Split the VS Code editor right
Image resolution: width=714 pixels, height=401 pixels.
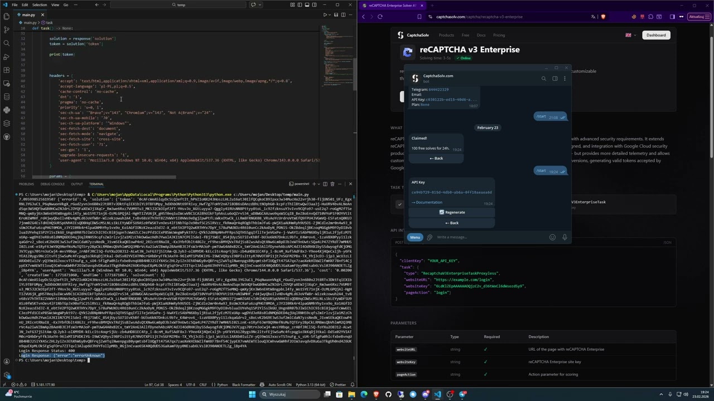343,14
